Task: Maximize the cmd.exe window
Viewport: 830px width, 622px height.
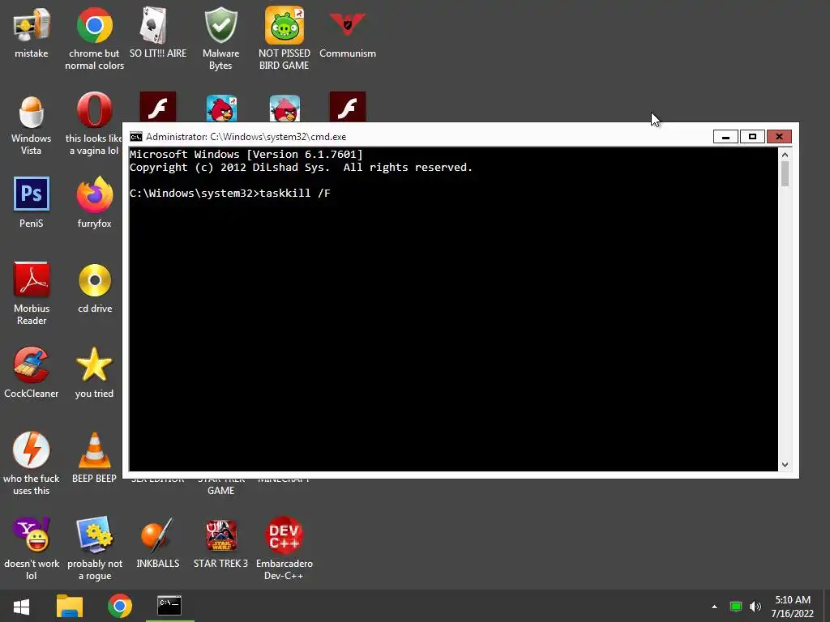Action: tap(752, 137)
